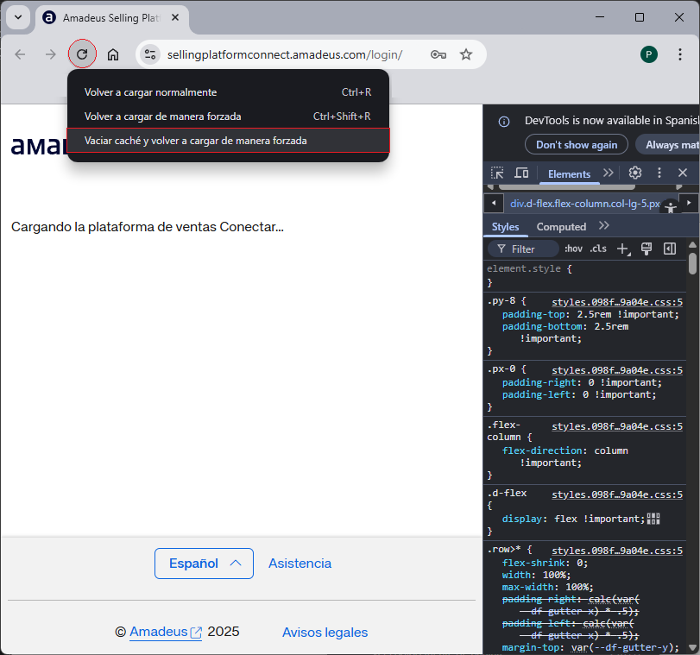This screenshot has width=700, height=655.
Task: Click the Styles pane scrollbar thumb
Action: [x=692, y=263]
